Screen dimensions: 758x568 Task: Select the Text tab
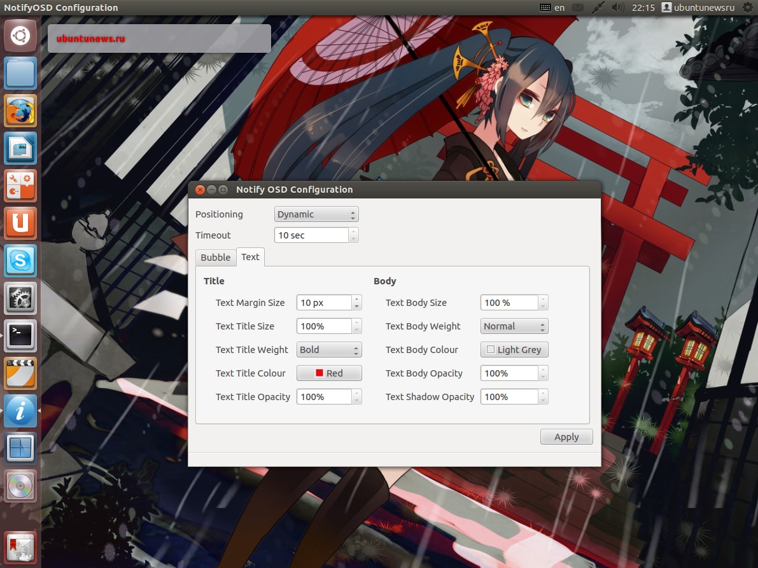pyautogui.click(x=250, y=257)
